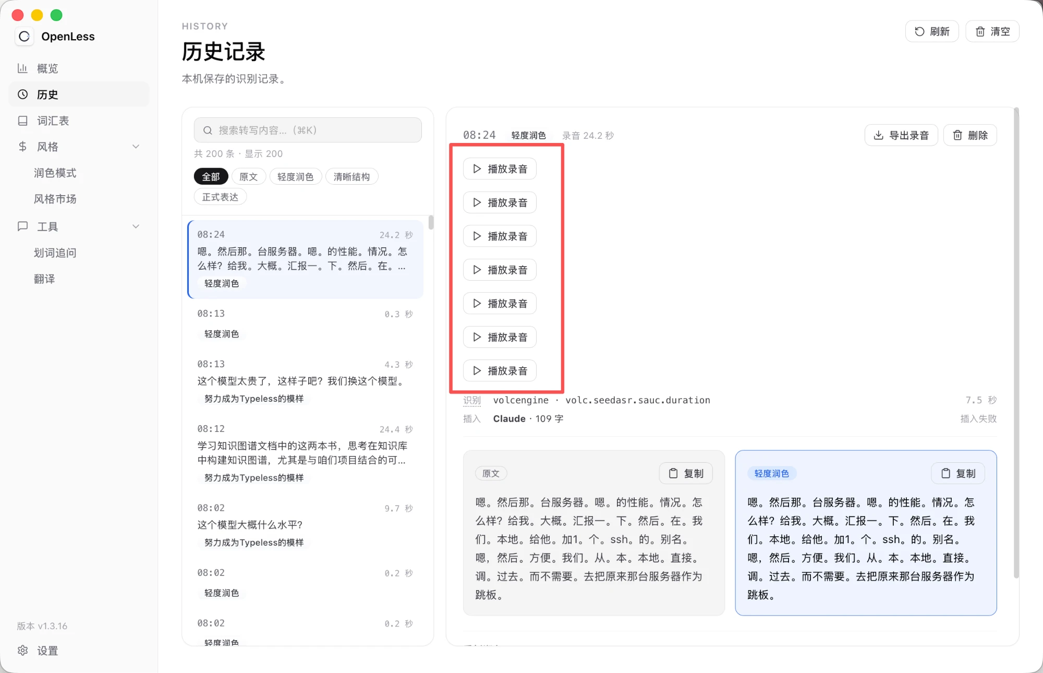1043x673 pixels.
Task: Click the fifth 播放录音 play button
Action: (x=500, y=303)
